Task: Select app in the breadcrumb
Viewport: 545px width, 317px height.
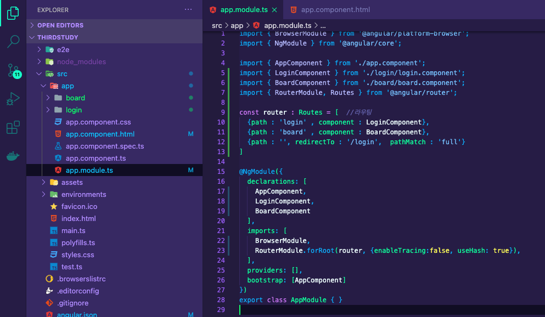Action: [x=237, y=25]
